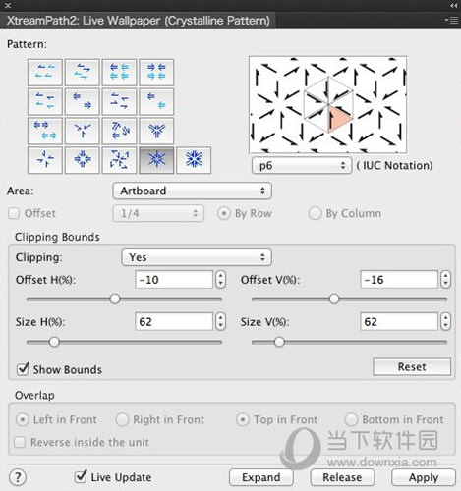
Task: Enable Reverse inside the unit
Action: coord(20,442)
